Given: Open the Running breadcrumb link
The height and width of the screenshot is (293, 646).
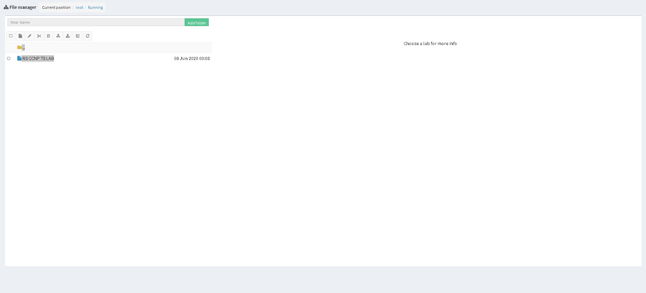Looking at the screenshot, I should pos(95,7).
